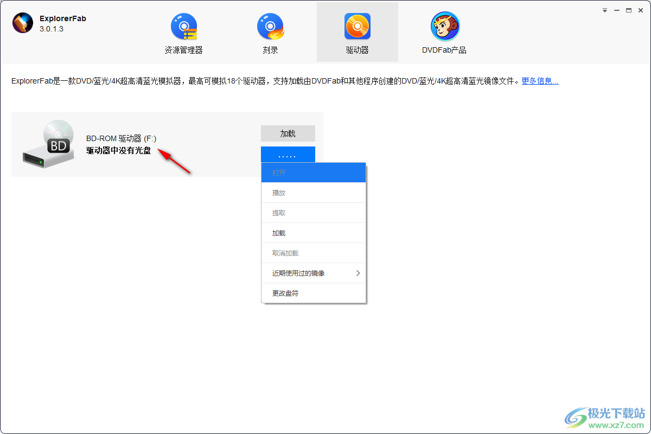651x434 pixels.
Task: Click the BD-ROM 驱动器 (F:) label
Action: (x=121, y=139)
